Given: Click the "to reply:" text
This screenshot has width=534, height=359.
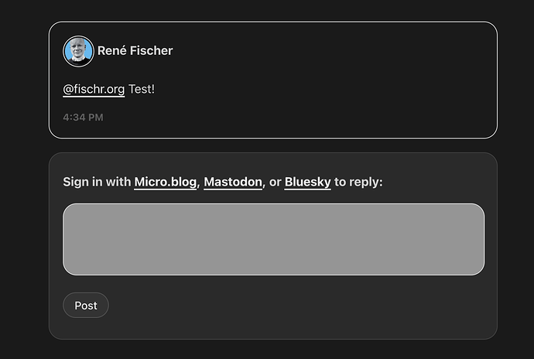Looking at the screenshot, I should pos(358,182).
